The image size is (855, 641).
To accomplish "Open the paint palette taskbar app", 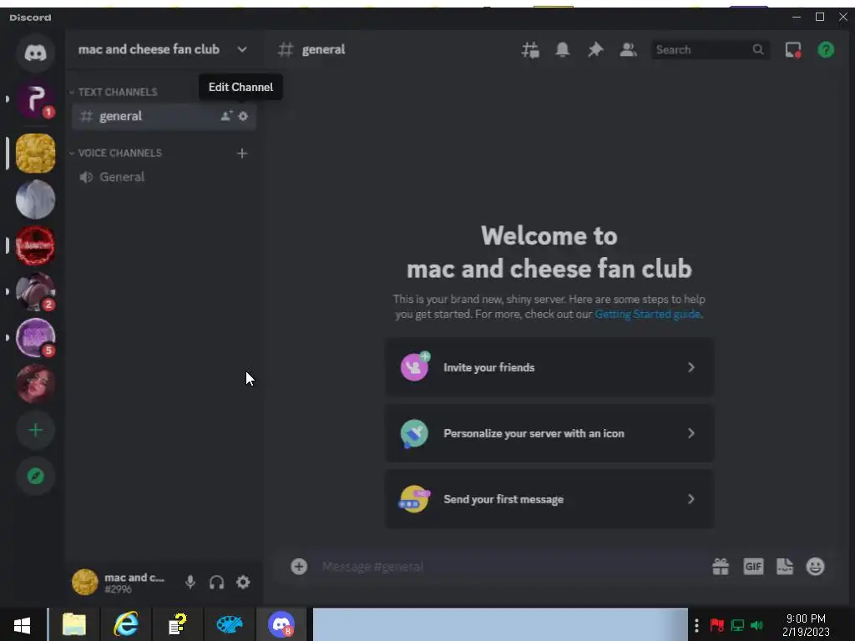I will pos(229,625).
